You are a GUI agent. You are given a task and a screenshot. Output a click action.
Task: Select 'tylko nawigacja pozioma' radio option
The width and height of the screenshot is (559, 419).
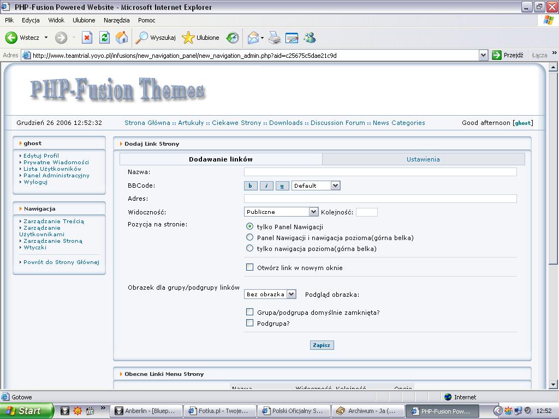click(250, 248)
